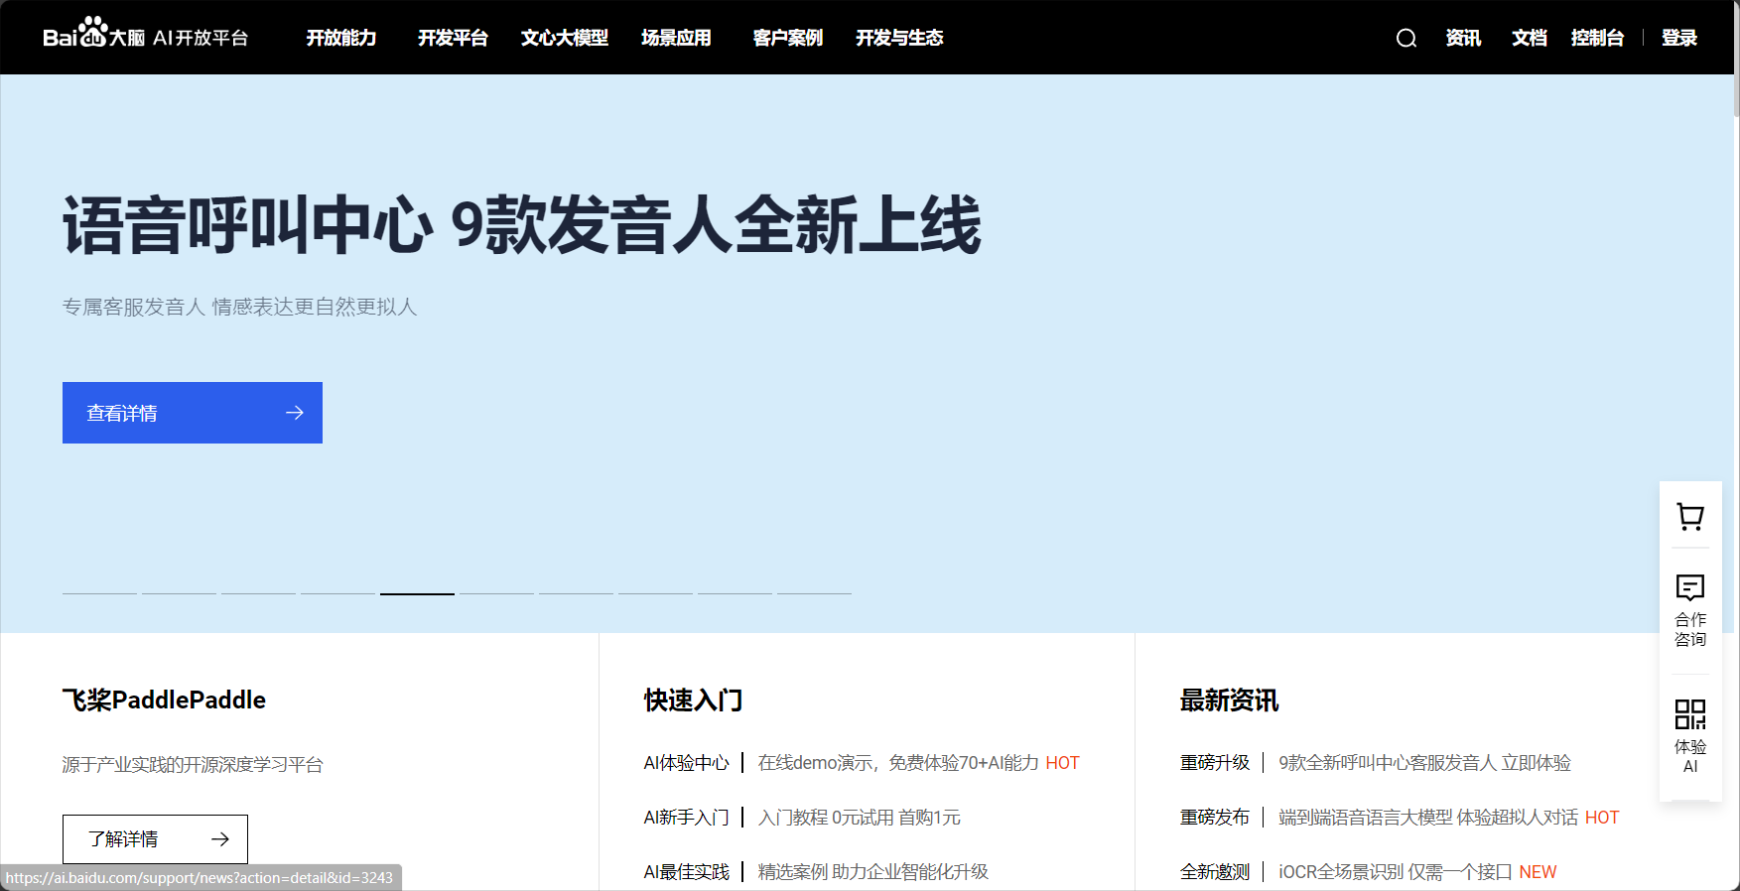Open the AI最佳实践 link
The image size is (1740, 891).
click(686, 872)
